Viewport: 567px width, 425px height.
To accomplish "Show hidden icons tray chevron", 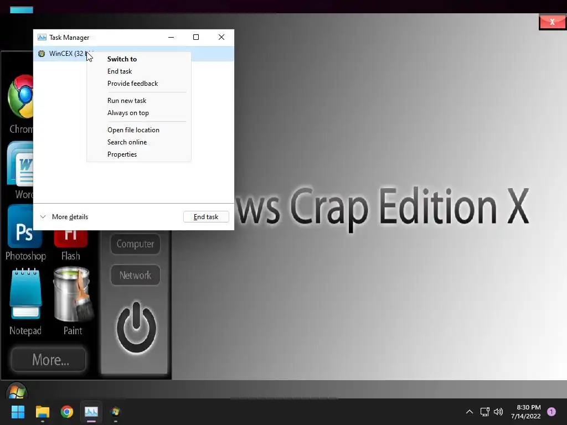I will [470, 412].
